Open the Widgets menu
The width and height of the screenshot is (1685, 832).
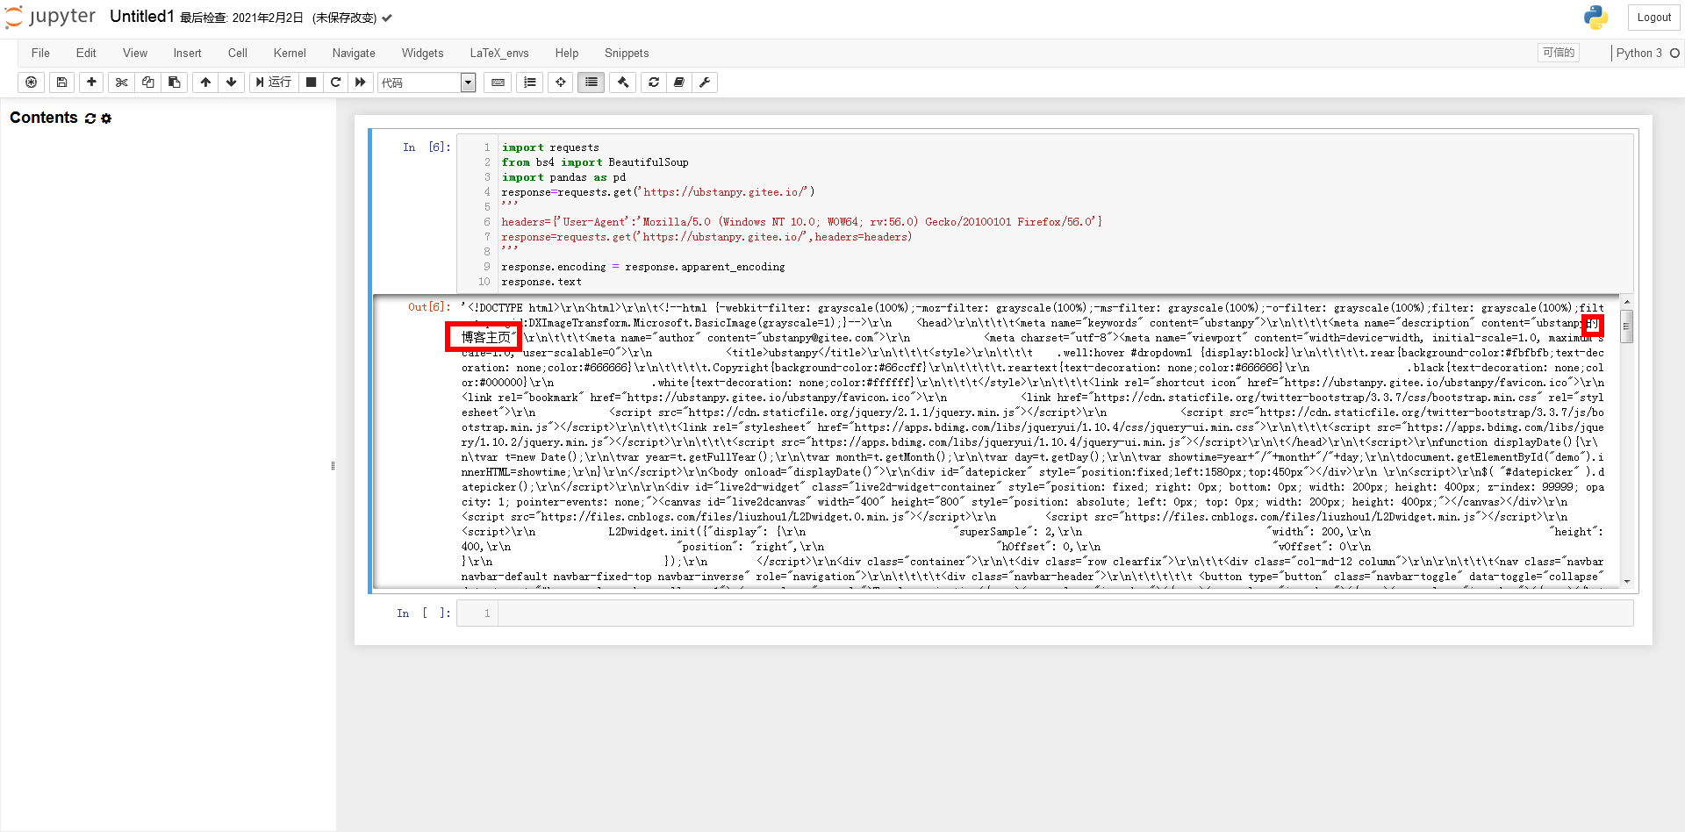[x=422, y=54]
